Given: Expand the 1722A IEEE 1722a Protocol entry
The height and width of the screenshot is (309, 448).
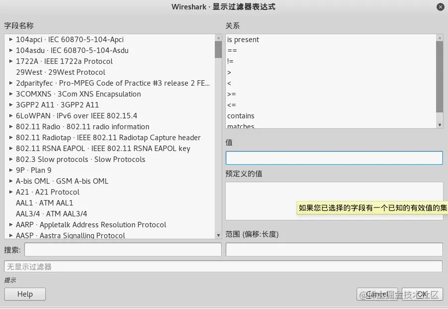Looking at the screenshot, I should (11, 61).
